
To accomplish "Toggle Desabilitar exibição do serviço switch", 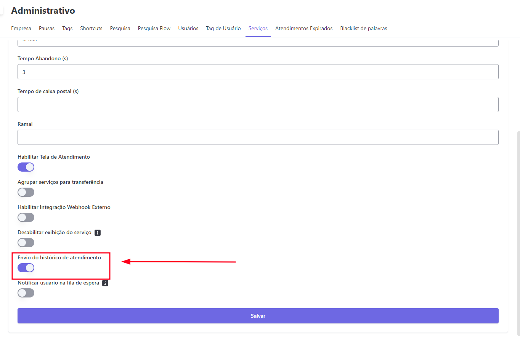I will [x=26, y=243].
